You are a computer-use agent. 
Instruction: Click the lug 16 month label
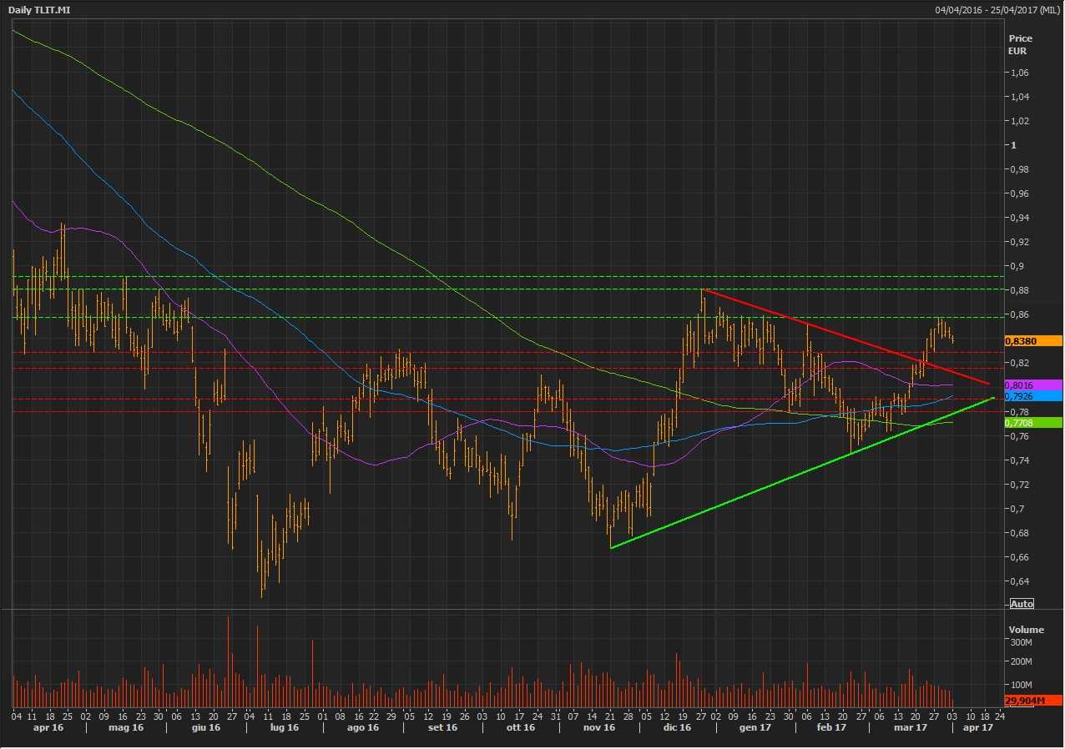tap(284, 728)
